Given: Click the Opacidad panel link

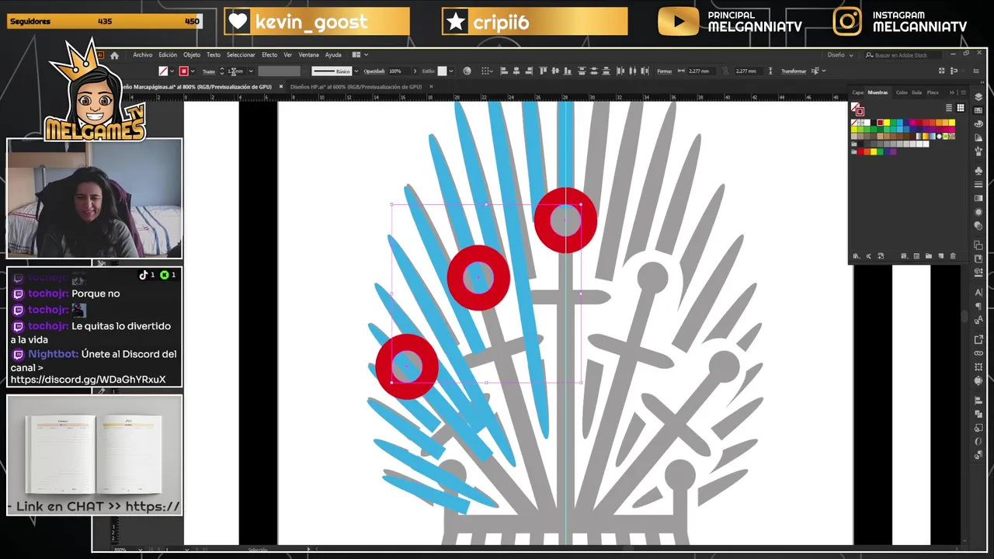Looking at the screenshot, I should (x=374, y=71).
